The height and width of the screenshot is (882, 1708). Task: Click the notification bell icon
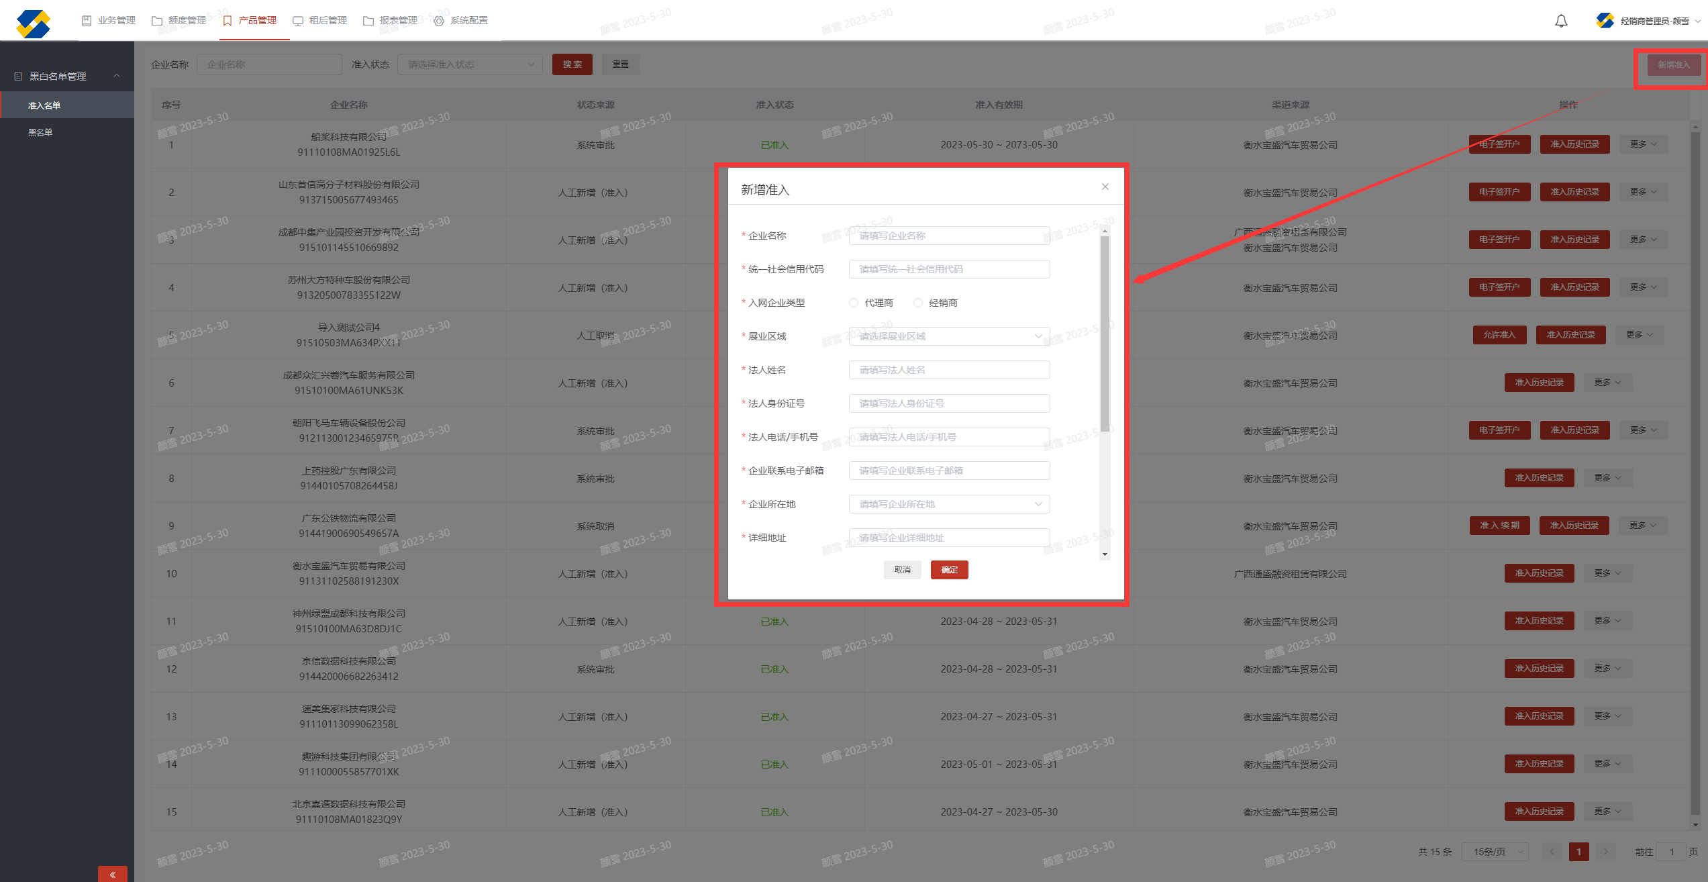click(1561, 21)
